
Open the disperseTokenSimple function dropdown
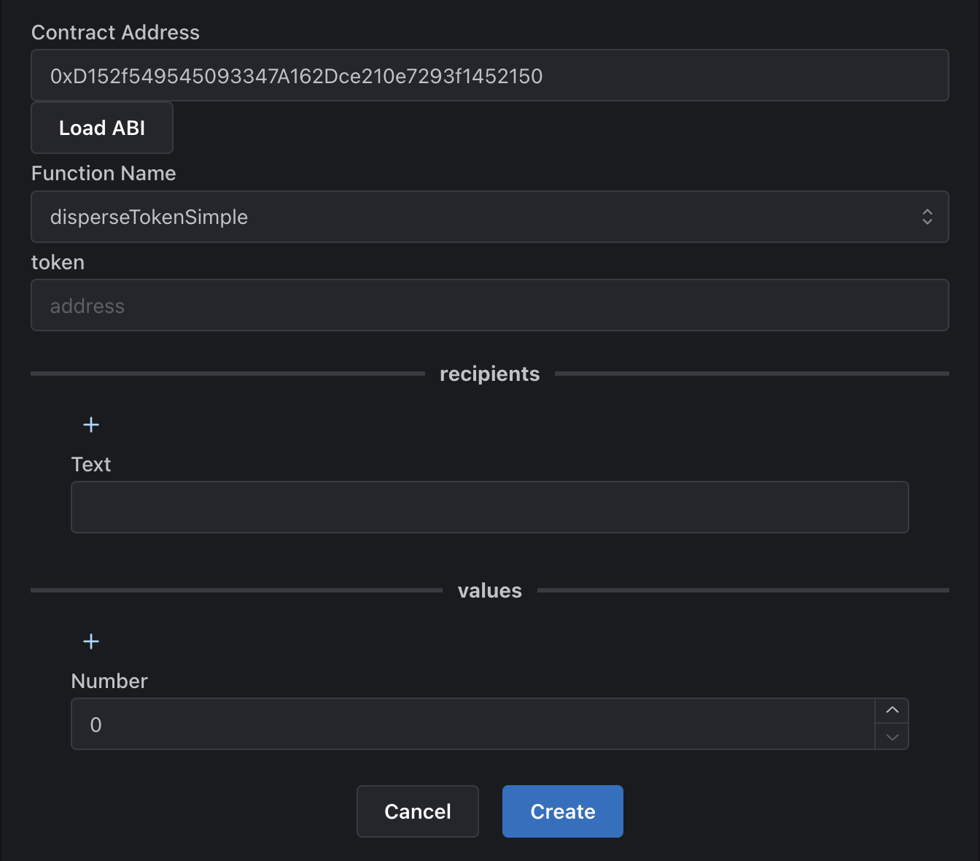click(x=474, y=217)
